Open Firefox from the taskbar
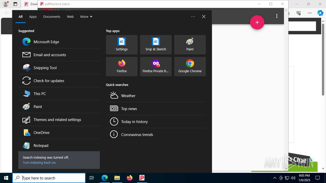This screenshot has width=326, height=183. coord(130,178)
